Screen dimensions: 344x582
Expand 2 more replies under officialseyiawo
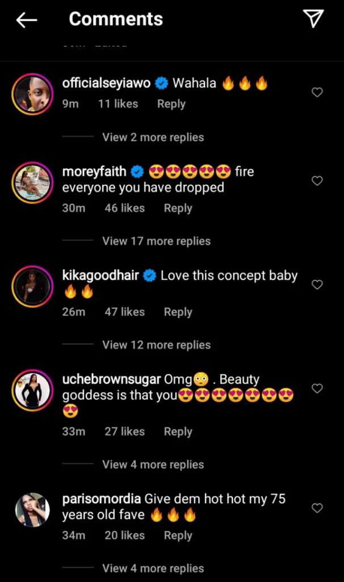(x=153, y=137)
